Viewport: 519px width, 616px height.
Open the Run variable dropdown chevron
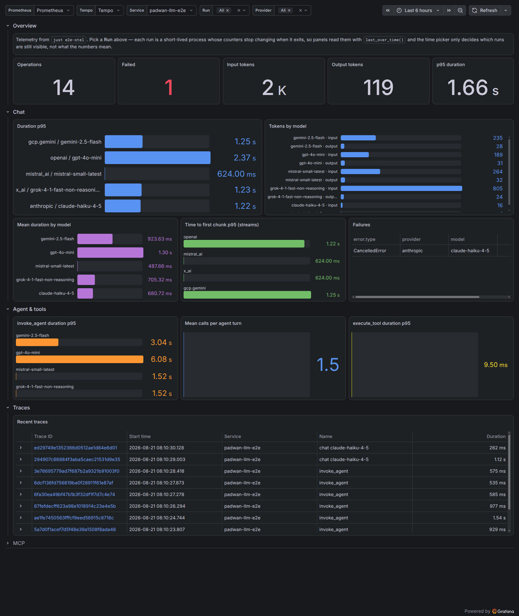pos(244,10)
